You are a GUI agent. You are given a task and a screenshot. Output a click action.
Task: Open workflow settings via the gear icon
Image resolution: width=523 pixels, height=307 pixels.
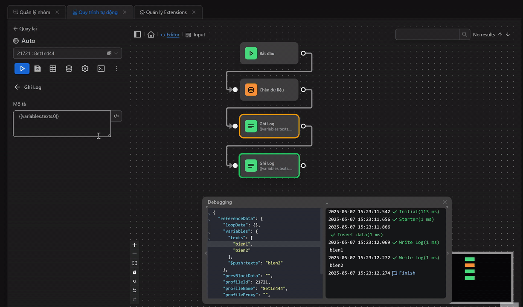click(x=84, y=68)
